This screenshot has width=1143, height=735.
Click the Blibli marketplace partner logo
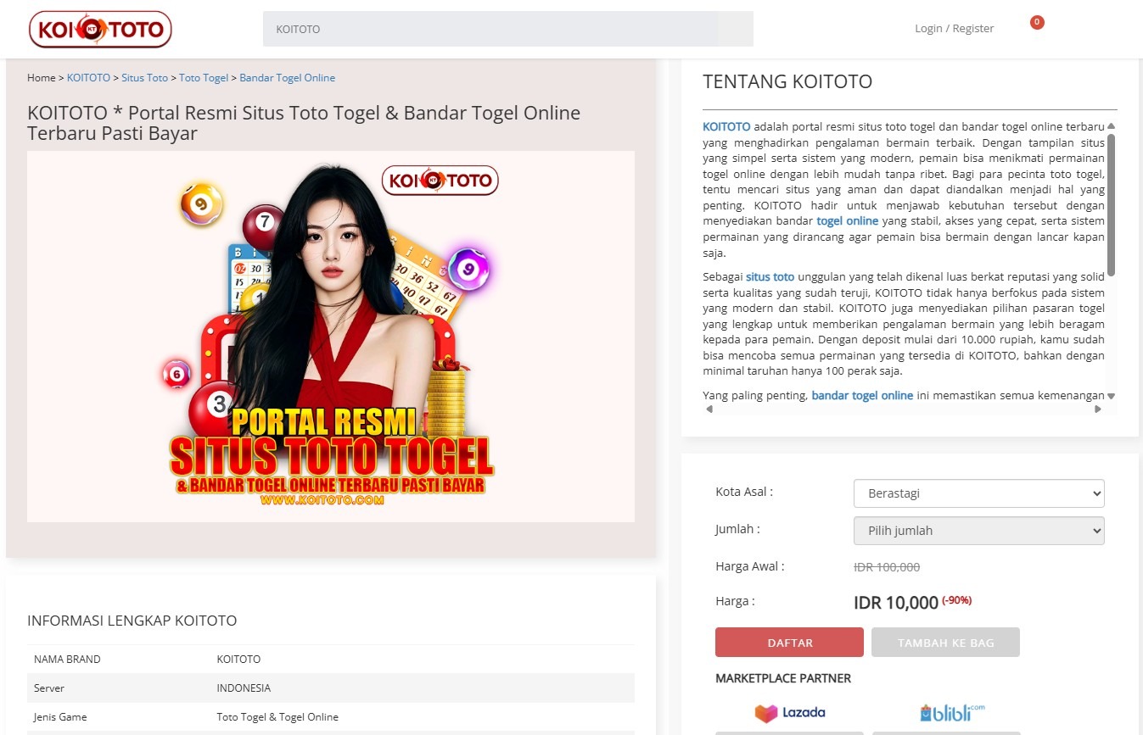click(946, 713)
